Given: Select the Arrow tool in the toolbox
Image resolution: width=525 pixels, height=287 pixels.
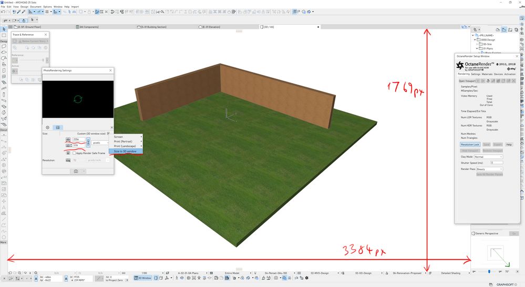Looking at the screenshot, I should (4, 29).
